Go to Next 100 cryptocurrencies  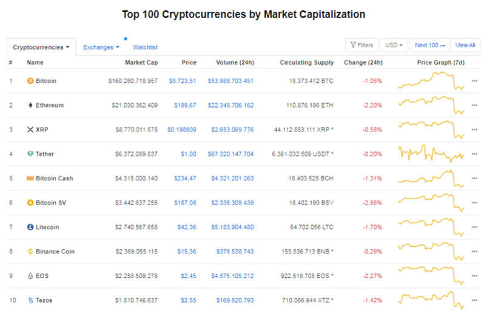click(430, 45)
